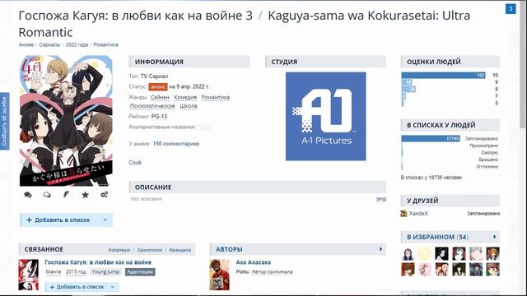Click the score 8 rating bar
The image size is (527, 296).
408,90
